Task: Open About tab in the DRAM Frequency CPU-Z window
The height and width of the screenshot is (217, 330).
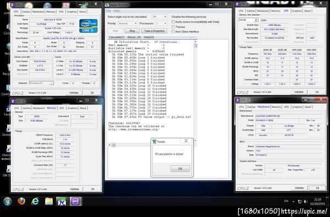Action: [83, 108]
